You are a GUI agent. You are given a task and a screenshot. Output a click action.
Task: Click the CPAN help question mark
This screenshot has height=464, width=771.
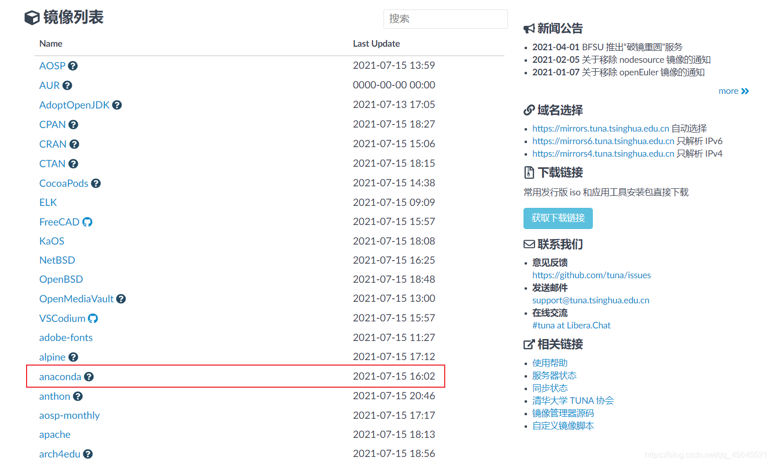pyautogui.click(x=73, y=125)
